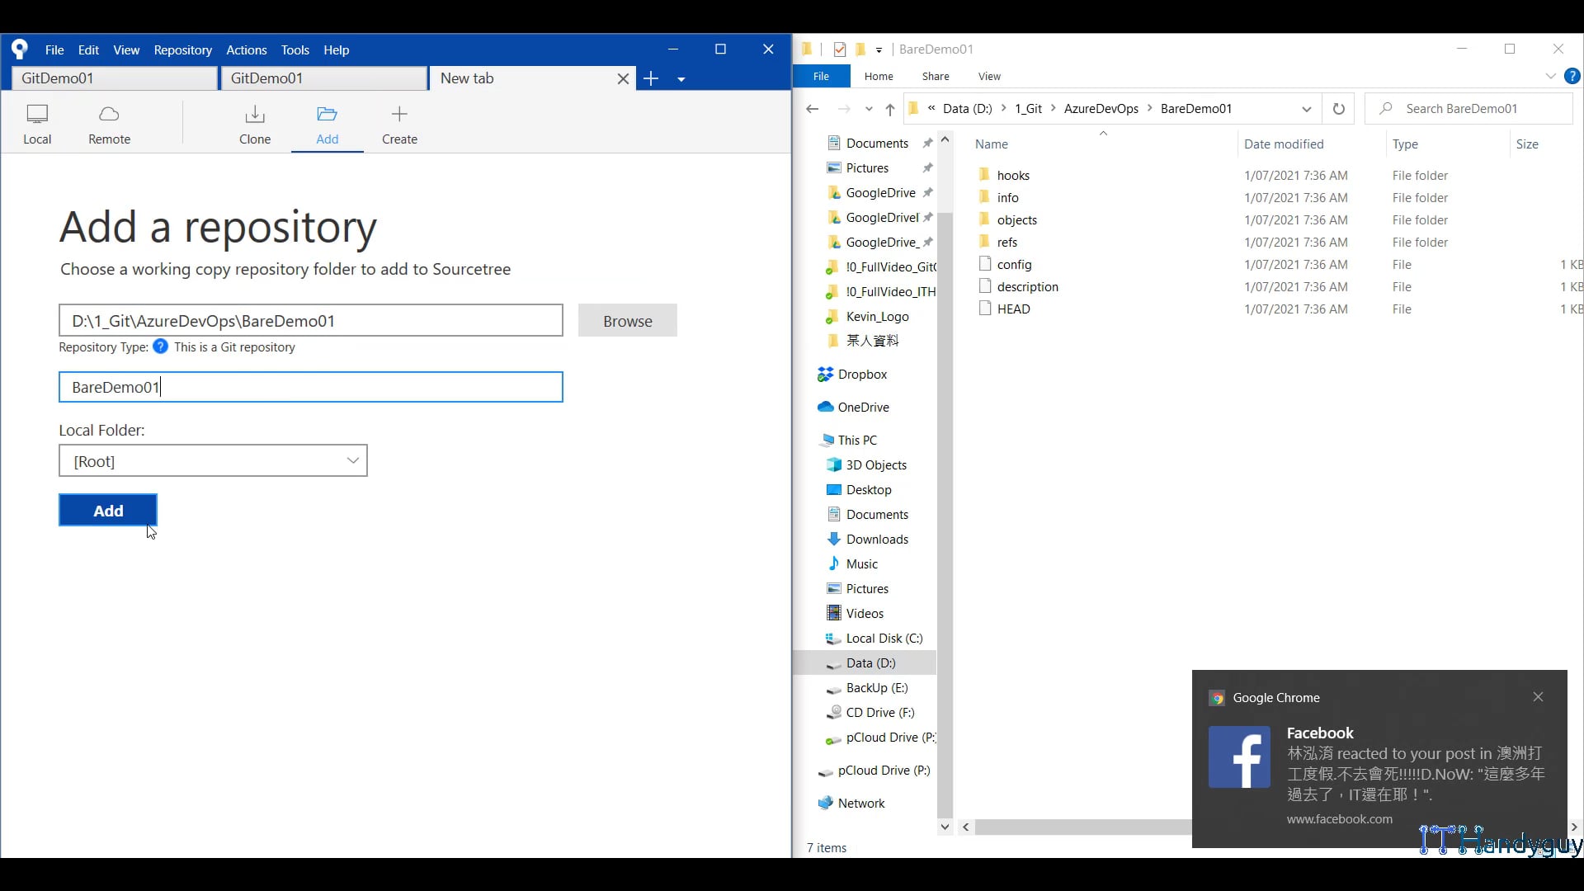Click the Browse button
1584x891 pixels.
click(x=627, y=321)
